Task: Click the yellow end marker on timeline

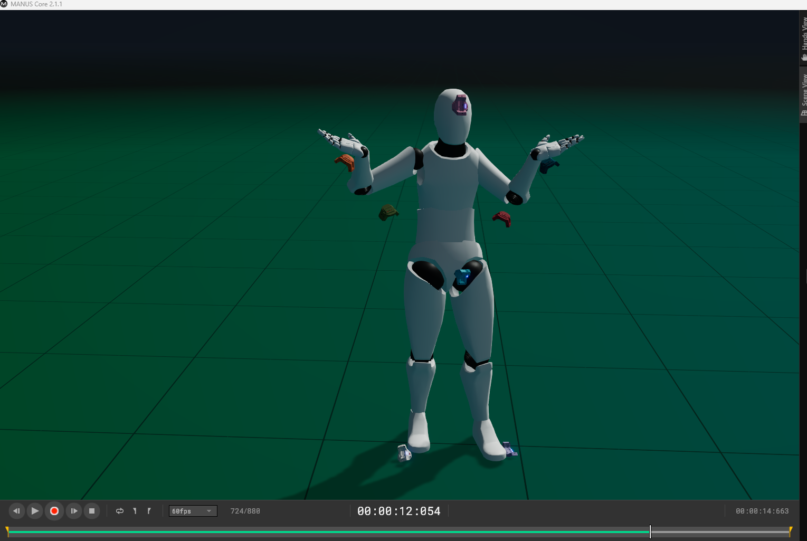Action: pyautogui.click(x=791, y=531)
